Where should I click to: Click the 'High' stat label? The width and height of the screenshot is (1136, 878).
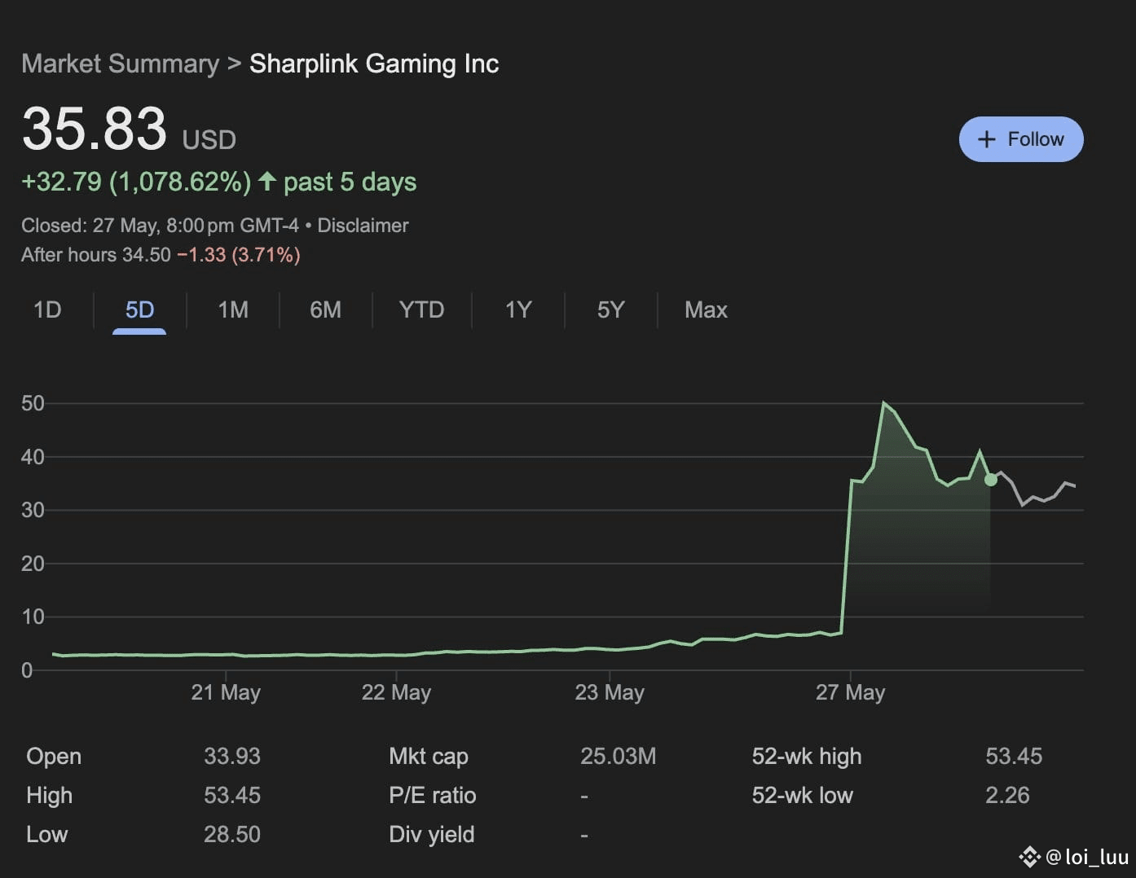coord(49,796)
